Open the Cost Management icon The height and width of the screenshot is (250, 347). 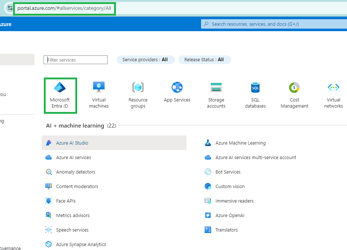click(294, 87)
